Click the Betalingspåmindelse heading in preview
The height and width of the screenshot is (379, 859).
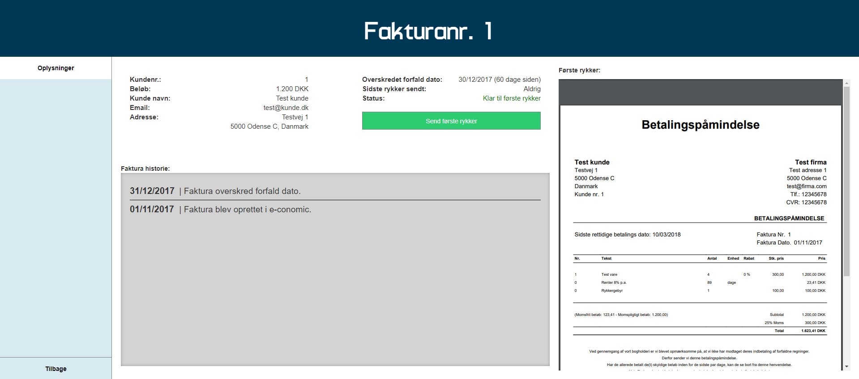[700, 125]
